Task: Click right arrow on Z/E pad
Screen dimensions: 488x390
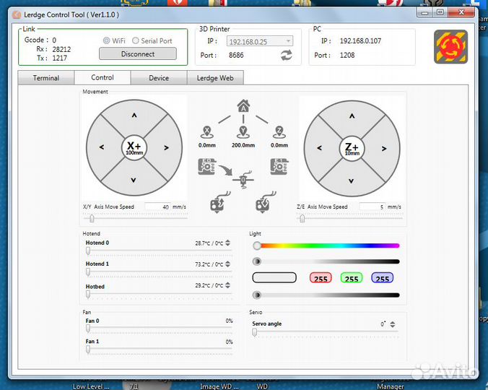Action: (384, 149)
